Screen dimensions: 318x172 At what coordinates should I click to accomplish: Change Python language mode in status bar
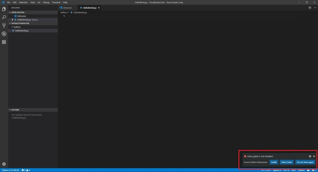(x=301, y=170)
